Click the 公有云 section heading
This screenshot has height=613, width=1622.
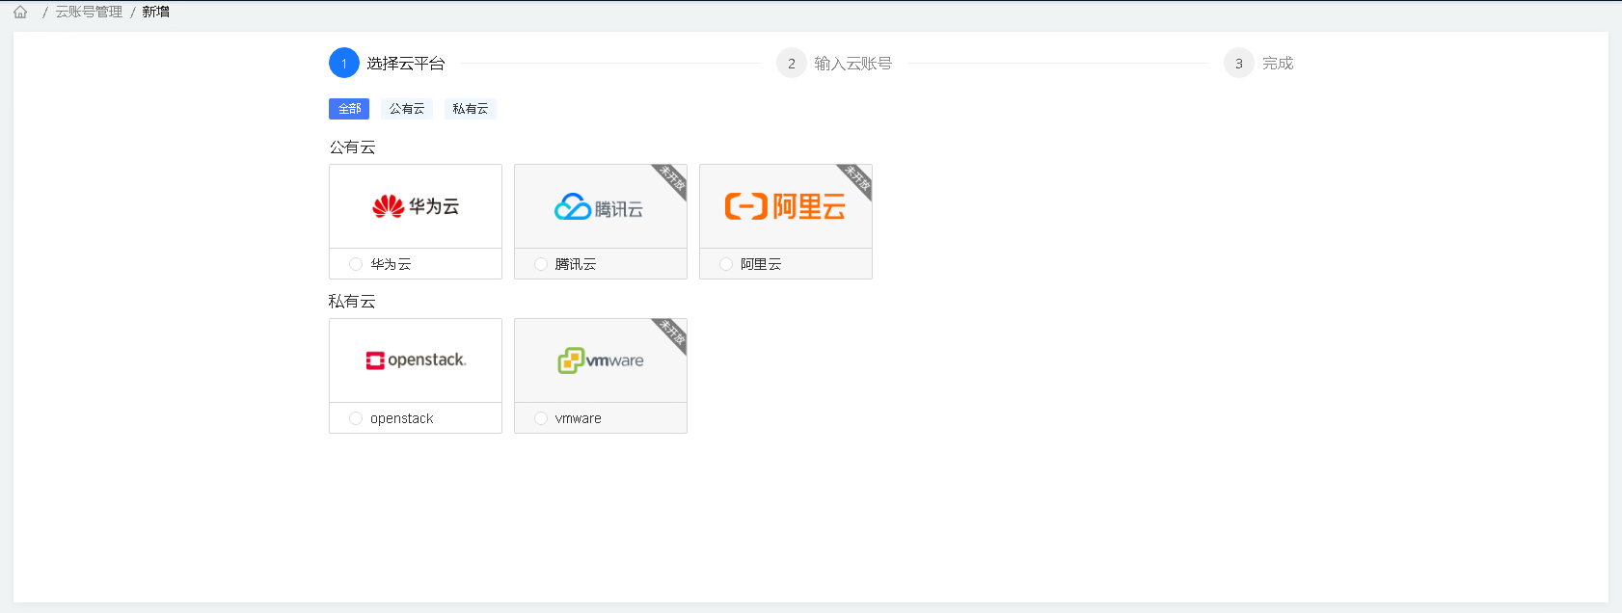pyautogui.click(x=352, y=147)
